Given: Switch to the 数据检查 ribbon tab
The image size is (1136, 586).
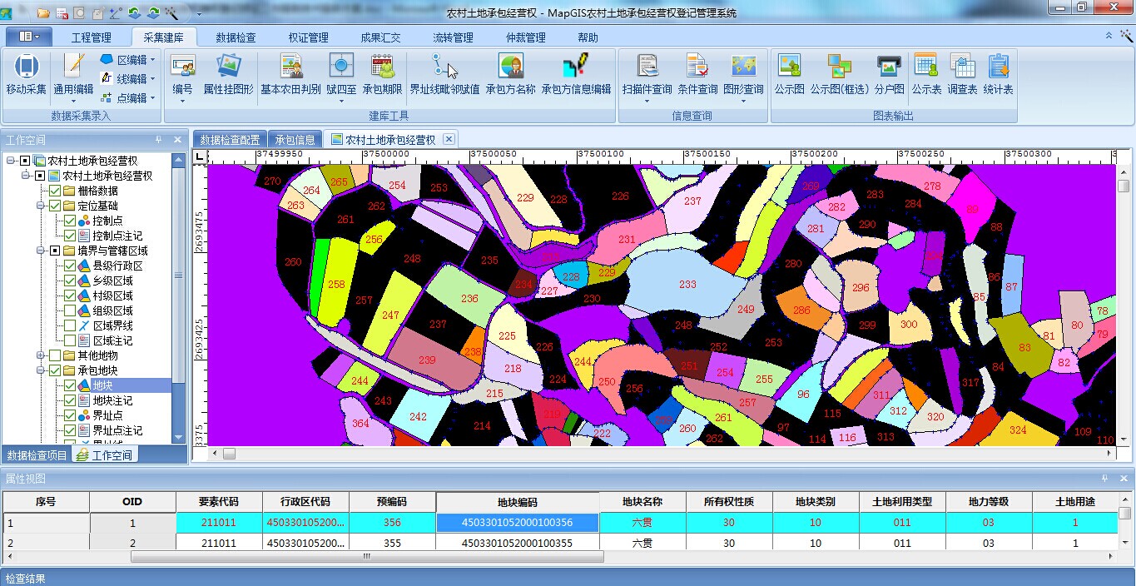Looking at the screenshot, I should coord(236,37).
